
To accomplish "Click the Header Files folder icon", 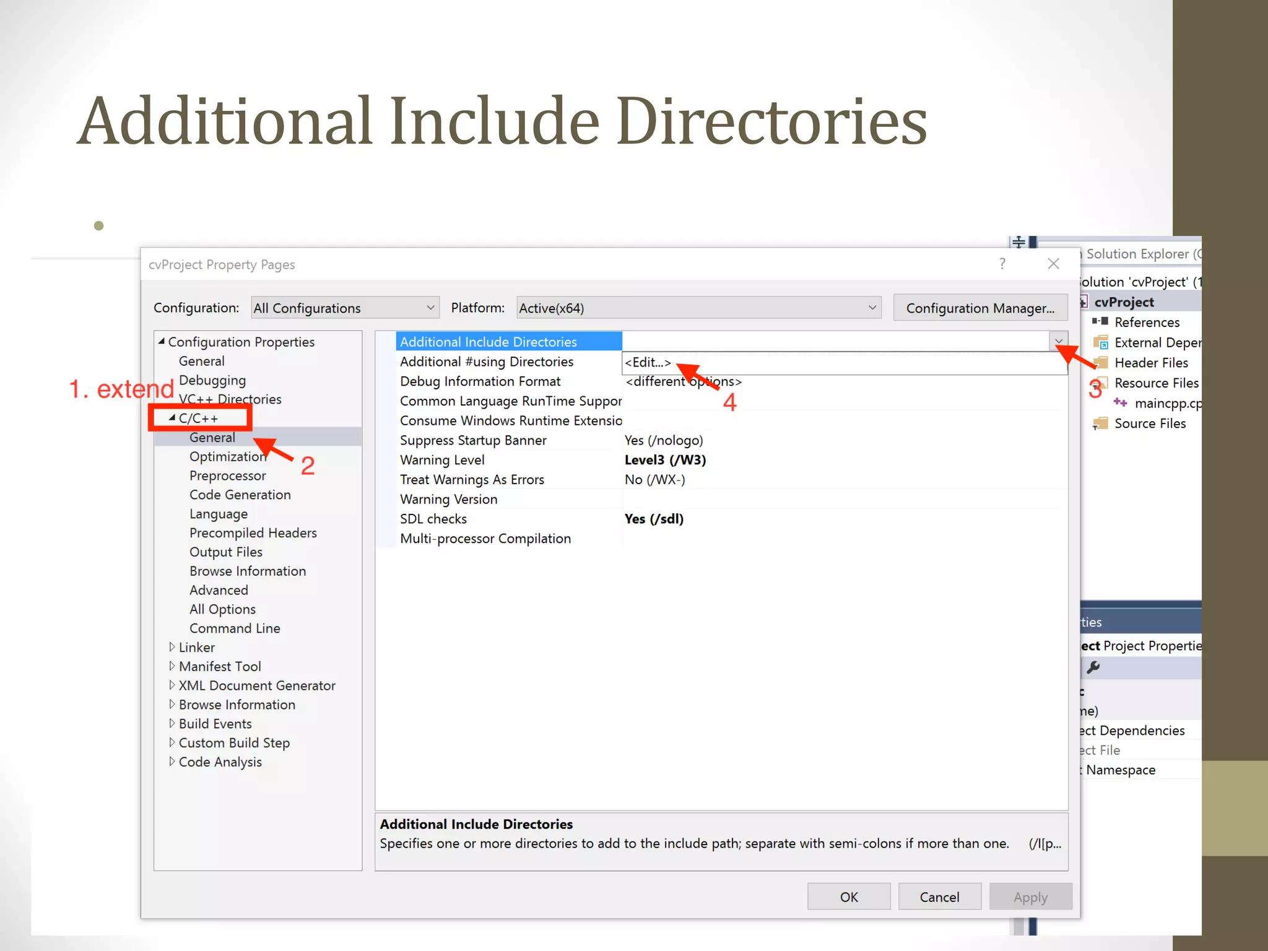I will click(1101, 363).
